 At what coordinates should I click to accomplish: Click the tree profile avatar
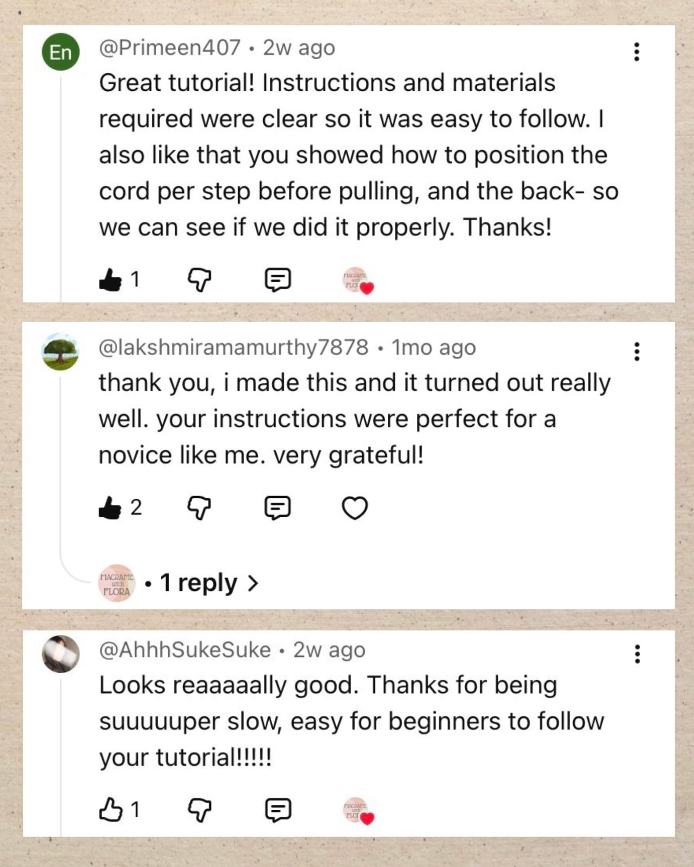[60, 352]
